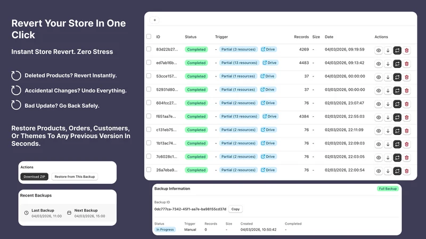Delete backup 83d22b27

(407, 50)
